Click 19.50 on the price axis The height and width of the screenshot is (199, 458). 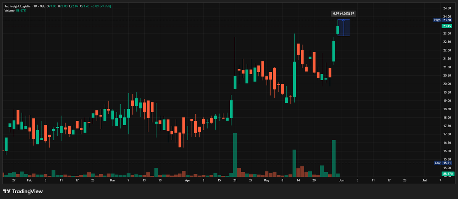click(x=447, y=92)
